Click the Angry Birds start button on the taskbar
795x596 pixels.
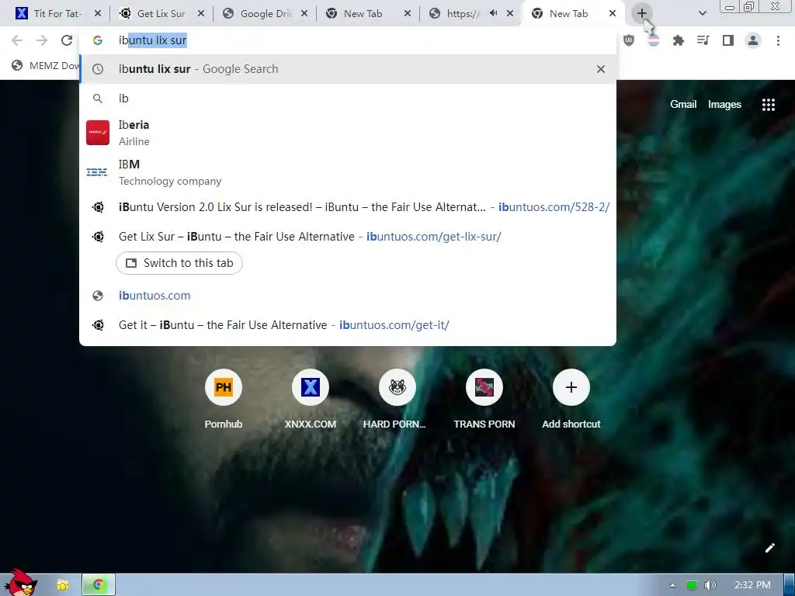[x=19, y=583]
